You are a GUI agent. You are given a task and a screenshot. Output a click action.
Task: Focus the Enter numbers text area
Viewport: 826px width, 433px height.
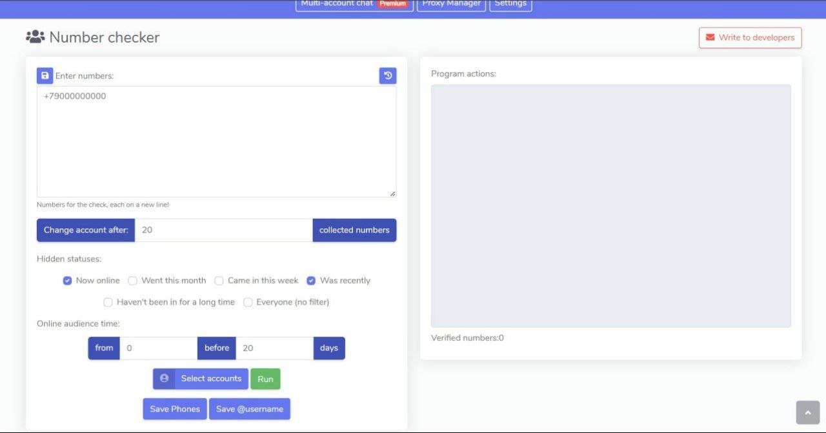(216, 142)
